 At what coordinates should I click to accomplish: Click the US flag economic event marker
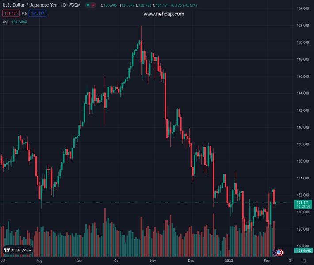[280, 253]
